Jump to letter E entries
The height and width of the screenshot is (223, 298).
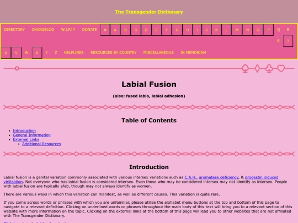156,30
